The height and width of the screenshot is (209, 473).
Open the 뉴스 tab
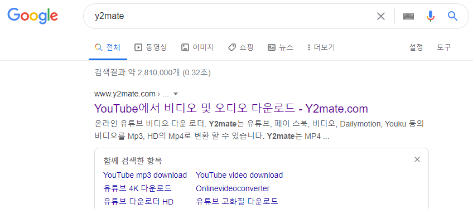point(281,47)
